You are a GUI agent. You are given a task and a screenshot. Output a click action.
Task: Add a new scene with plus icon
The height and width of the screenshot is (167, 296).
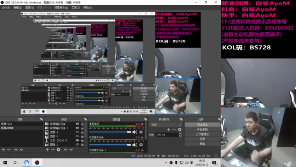point(3,150)
